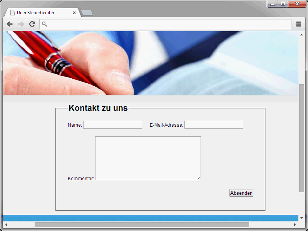The width and height of the screenshot is (308, 231).
Task: Click the Kommentar: label
Action: click(x=81, y=179)
